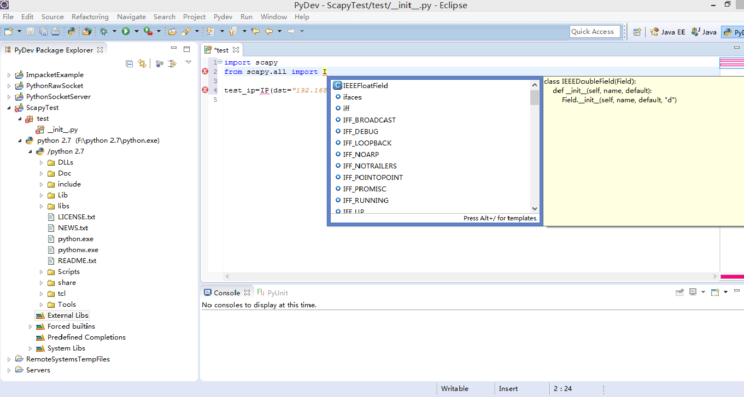This screenshot has width=744, height=397.
Task: Toggle Link with Editor in Package Explorer
Action: click(x=142, y=63)
